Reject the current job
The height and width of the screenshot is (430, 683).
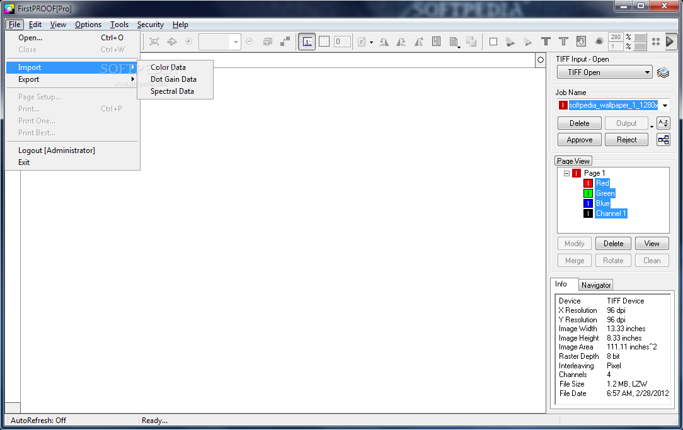click(626, 140)
